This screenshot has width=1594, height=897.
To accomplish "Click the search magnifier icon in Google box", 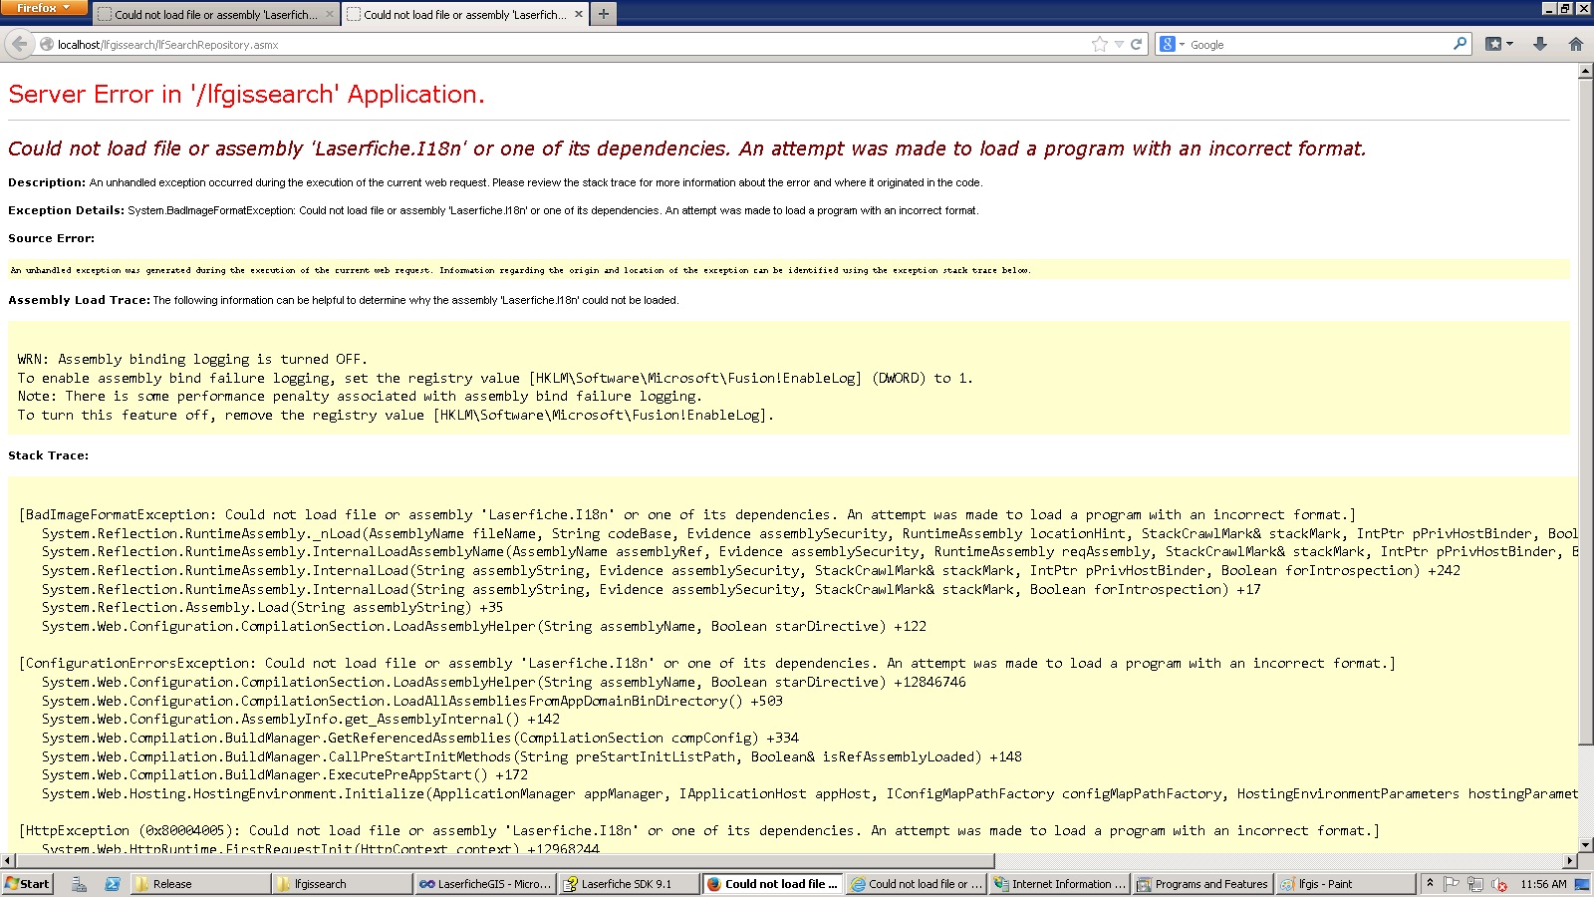I will [x=1460, y=44].
